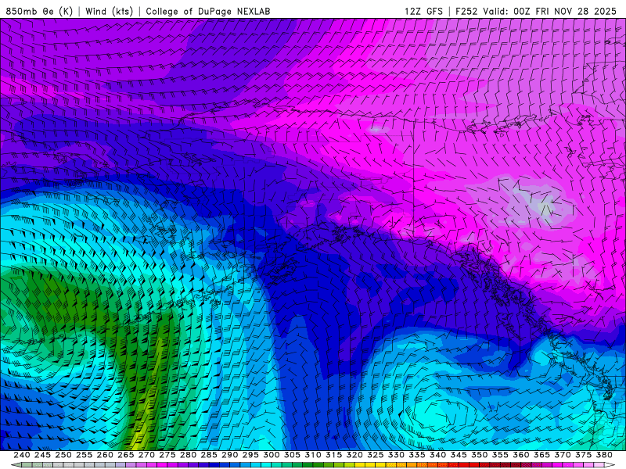Pick the 275 label on the legend
Image resolution: width=626 pixels, height=469 pixels.
167,455
